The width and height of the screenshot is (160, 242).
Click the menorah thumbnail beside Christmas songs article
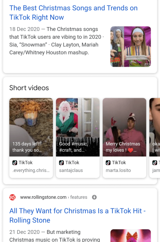(x=131, y=47)
